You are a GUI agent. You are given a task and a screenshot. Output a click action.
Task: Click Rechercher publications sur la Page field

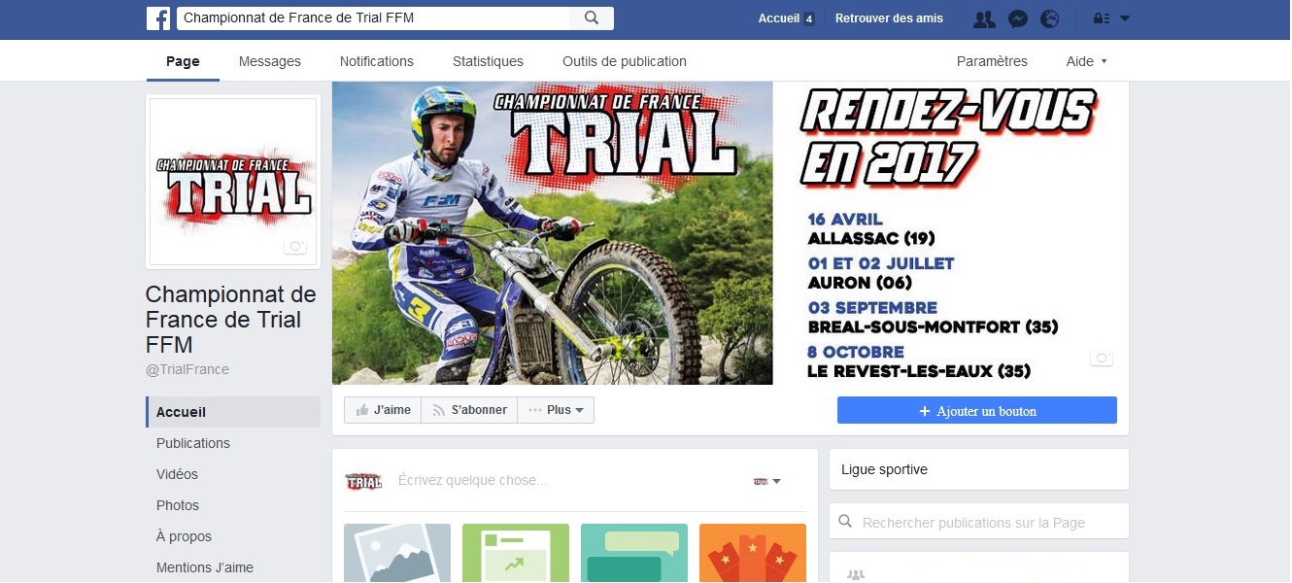pyautogui.click(x=979, y=522)
